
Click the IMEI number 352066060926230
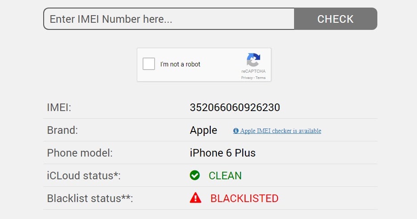coord(235,107)
